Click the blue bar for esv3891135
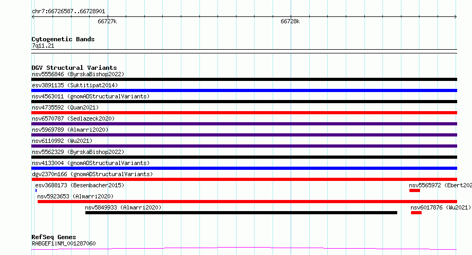Screen dimensions: 472x255 pyautogui.click(x=244, y=90)
